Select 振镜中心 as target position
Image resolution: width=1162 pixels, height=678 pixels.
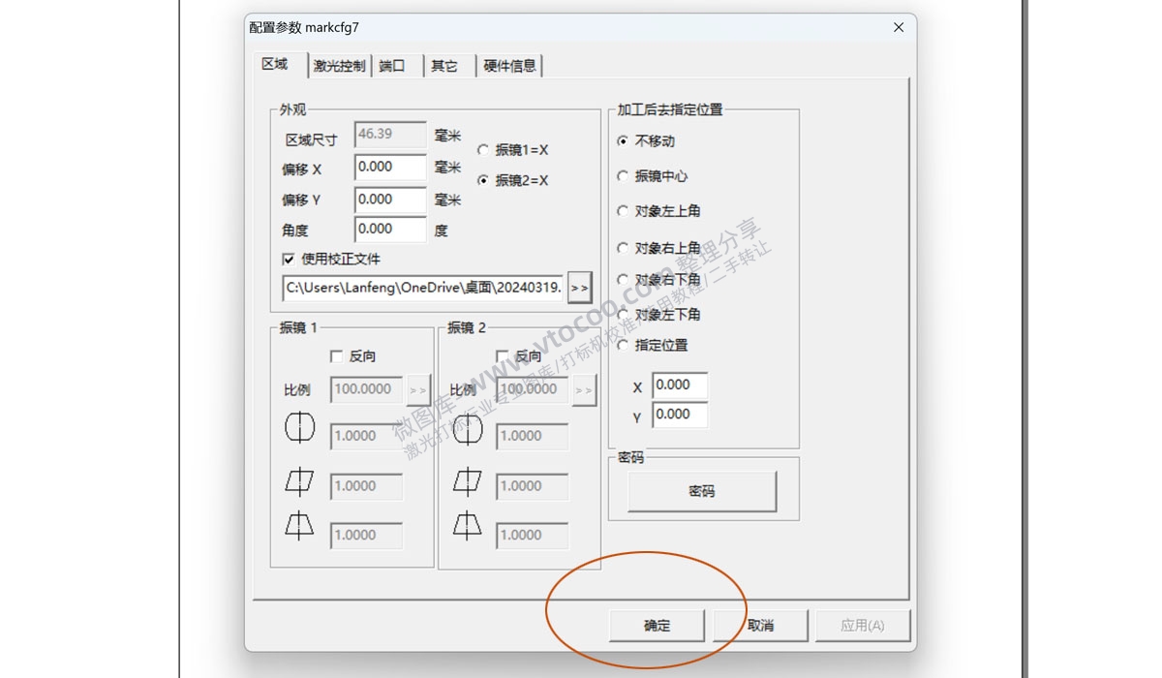coord(621,176)
